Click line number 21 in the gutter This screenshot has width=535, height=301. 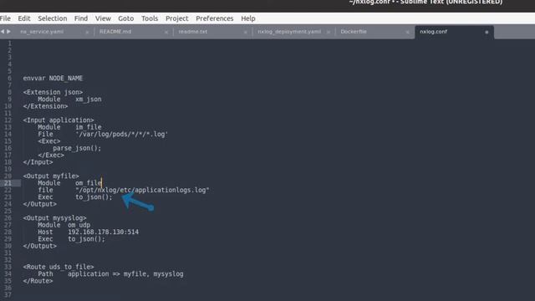[x=8, y=183]
